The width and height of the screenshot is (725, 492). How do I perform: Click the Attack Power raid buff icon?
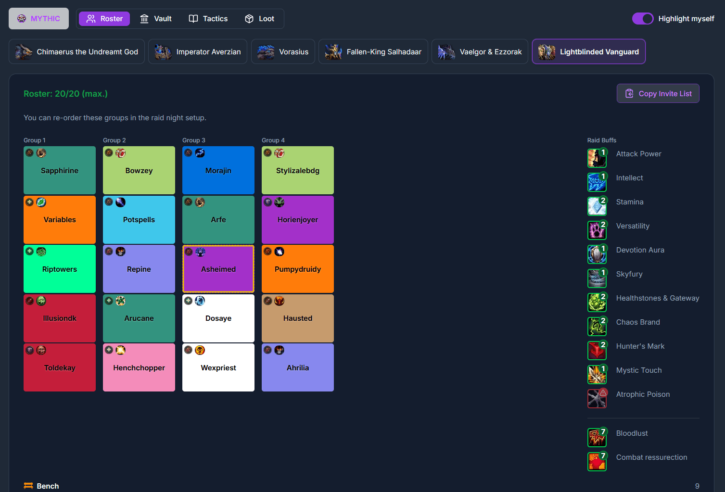(597, 158)
